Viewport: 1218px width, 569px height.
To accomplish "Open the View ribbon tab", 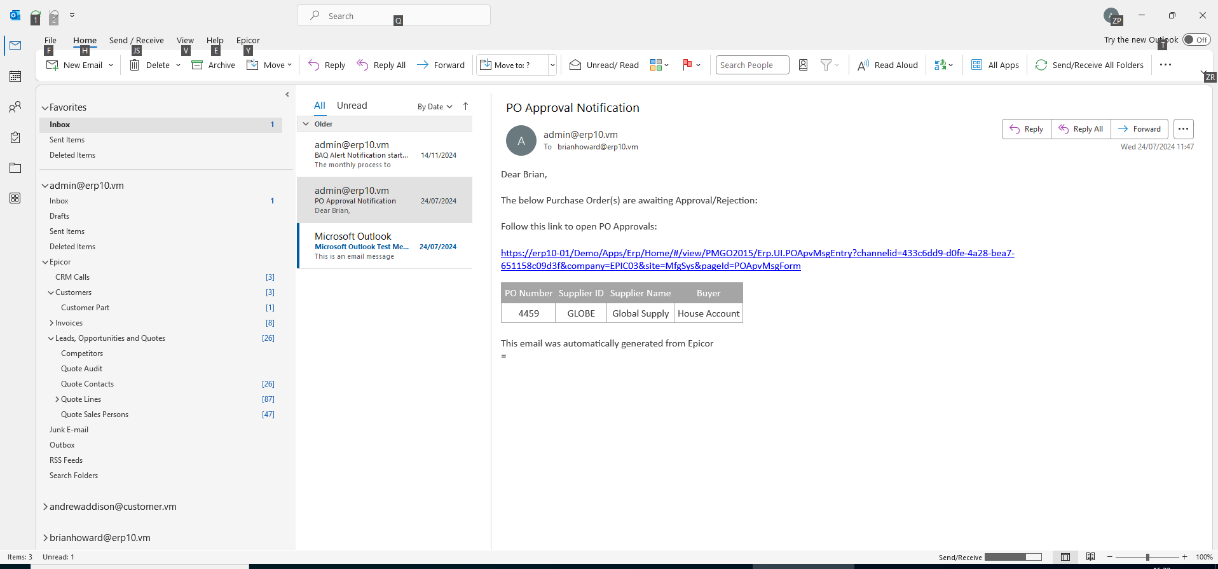I will point(185,40).
